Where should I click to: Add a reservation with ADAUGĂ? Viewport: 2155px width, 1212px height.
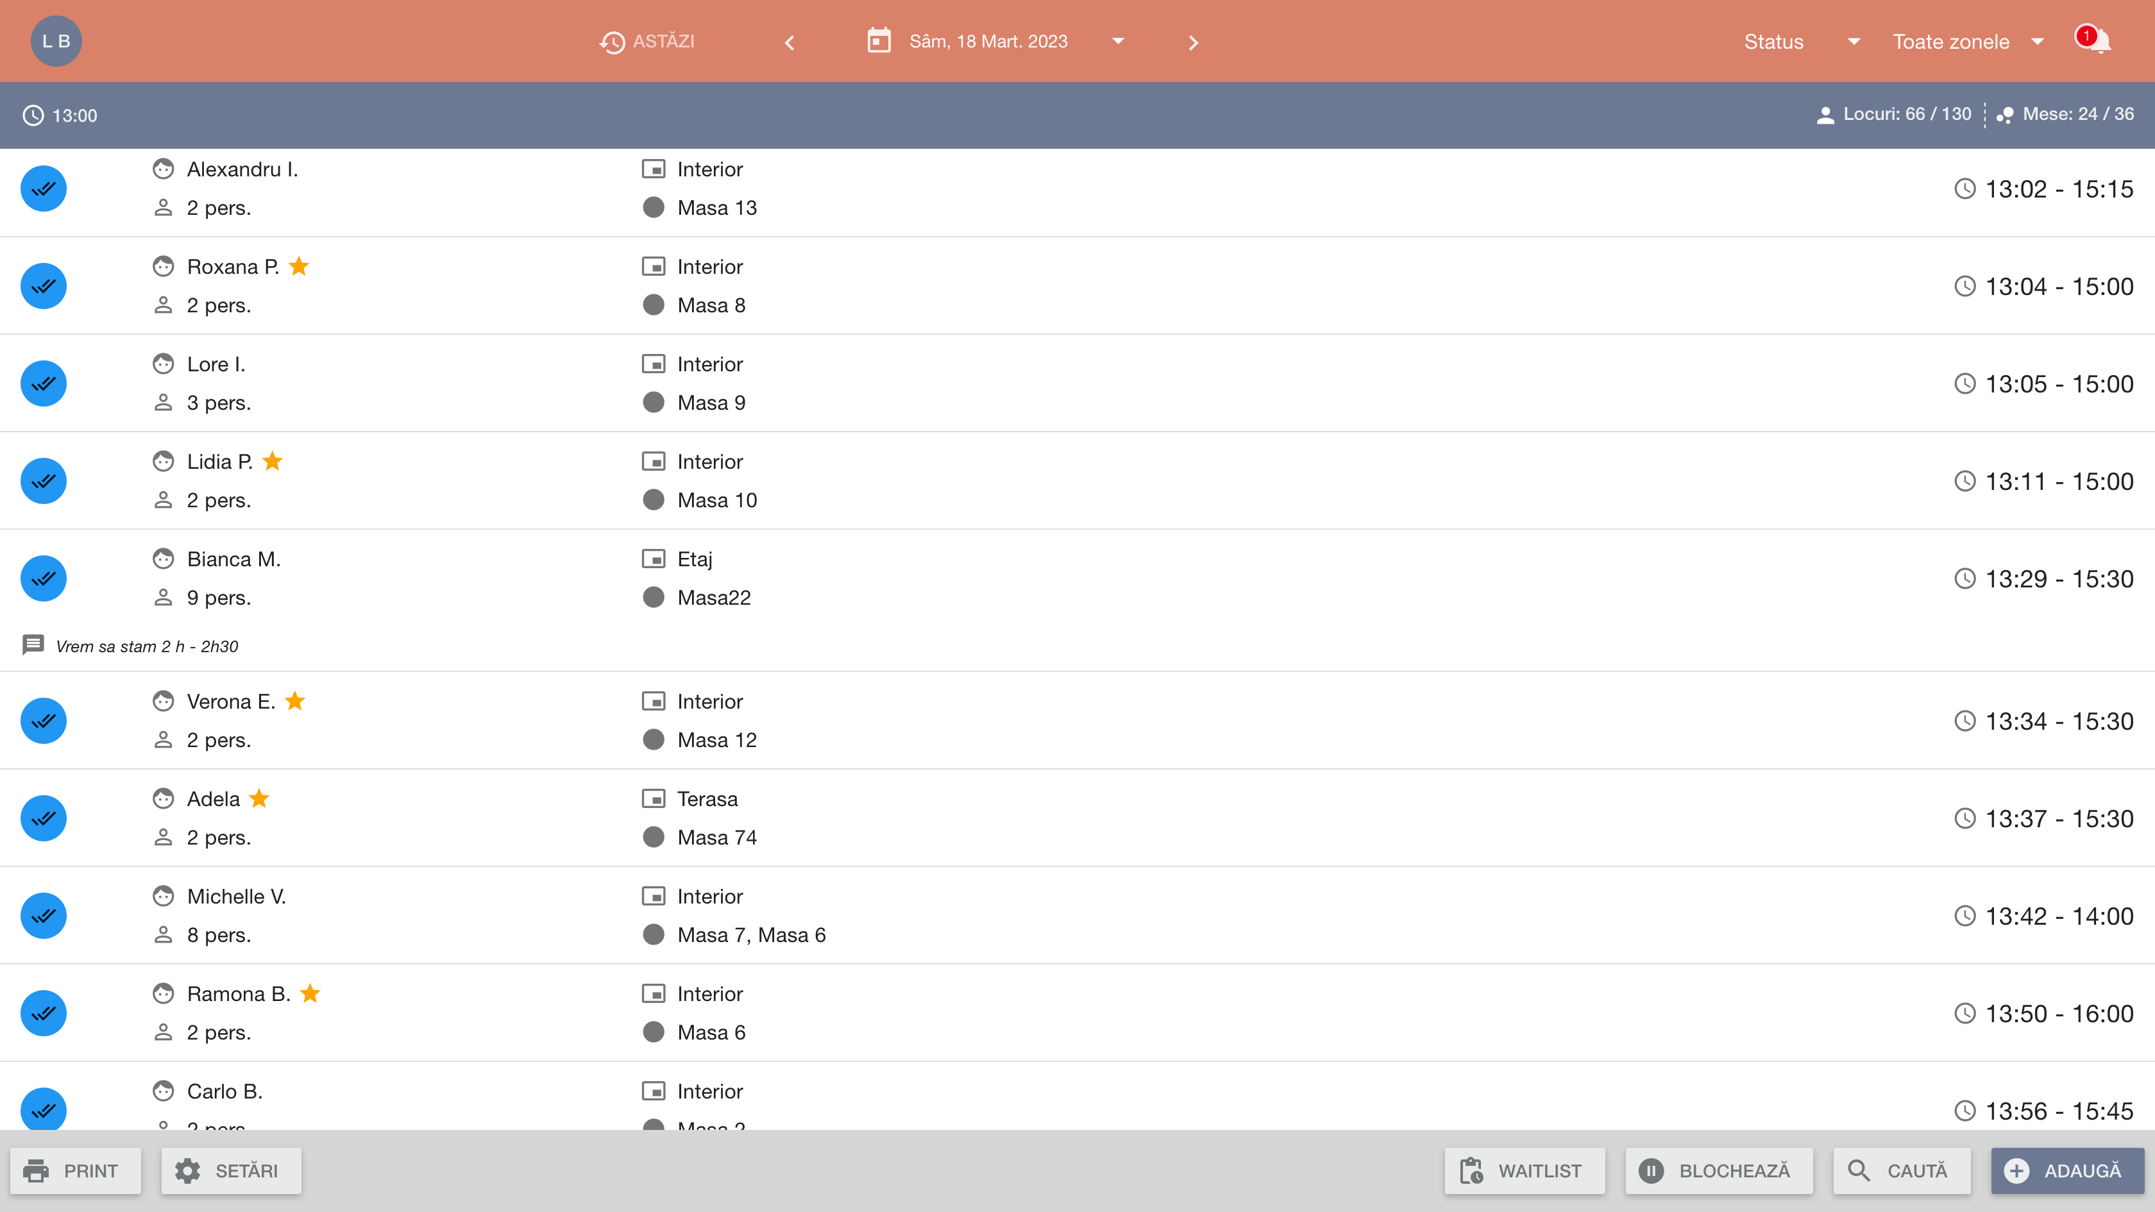2067,1171
